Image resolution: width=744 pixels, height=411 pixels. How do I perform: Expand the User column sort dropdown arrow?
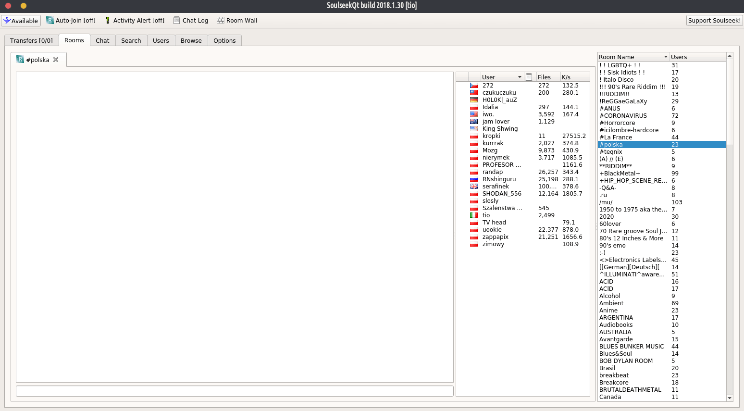coord(520,77)
